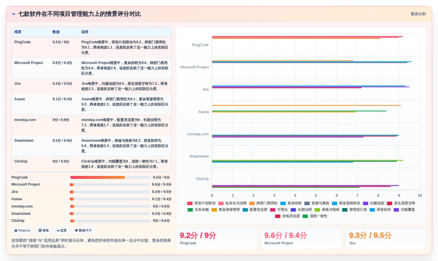Click the footnote starting 这张图把“强项”

[x=91, y=243]
